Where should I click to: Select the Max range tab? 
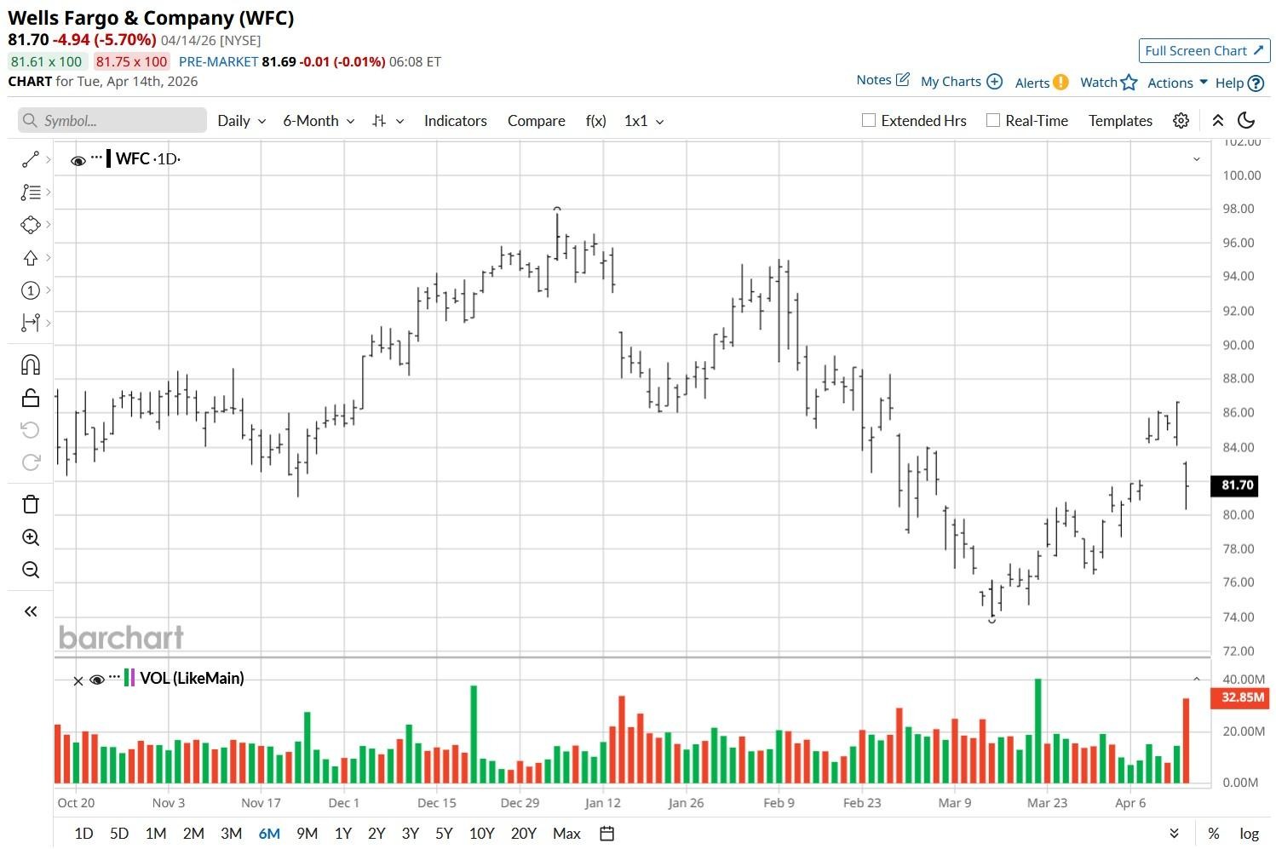point(566,834)
